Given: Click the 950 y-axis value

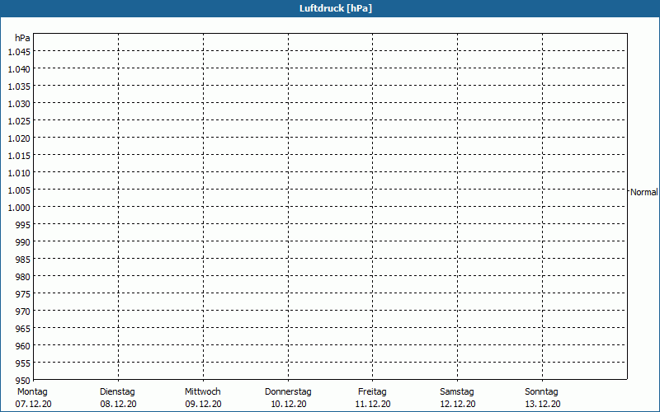Looking at the screenshot, I should (22, 381).
